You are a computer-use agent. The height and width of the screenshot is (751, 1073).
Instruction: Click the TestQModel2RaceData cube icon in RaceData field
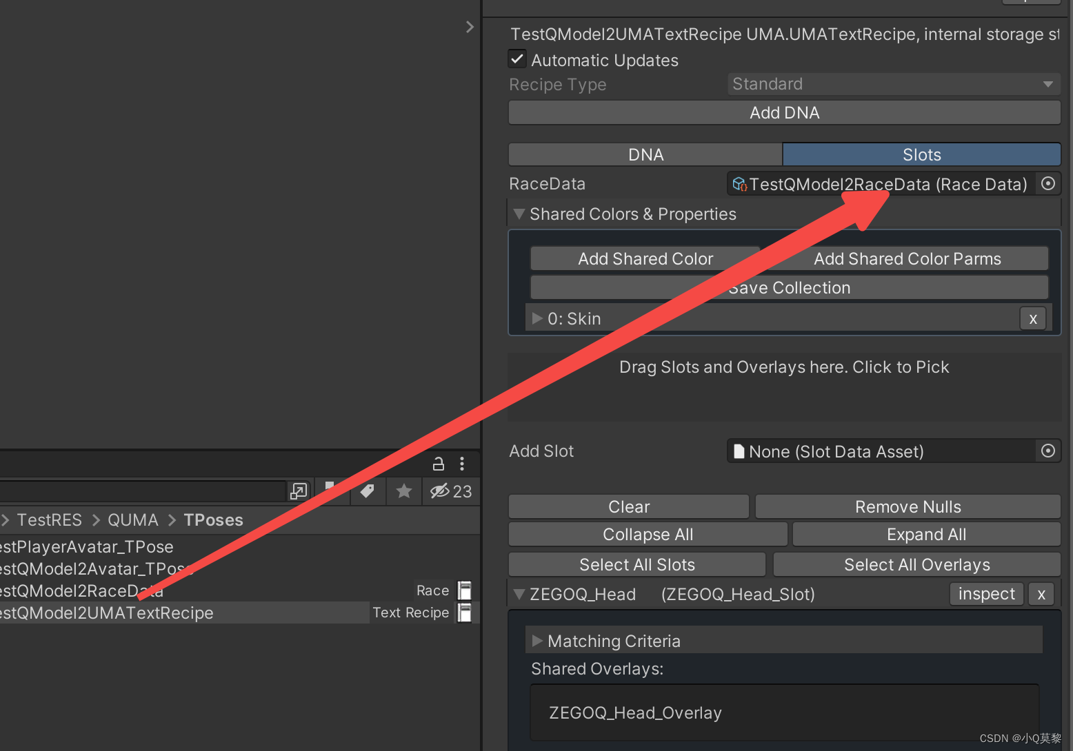coord(739,184)
